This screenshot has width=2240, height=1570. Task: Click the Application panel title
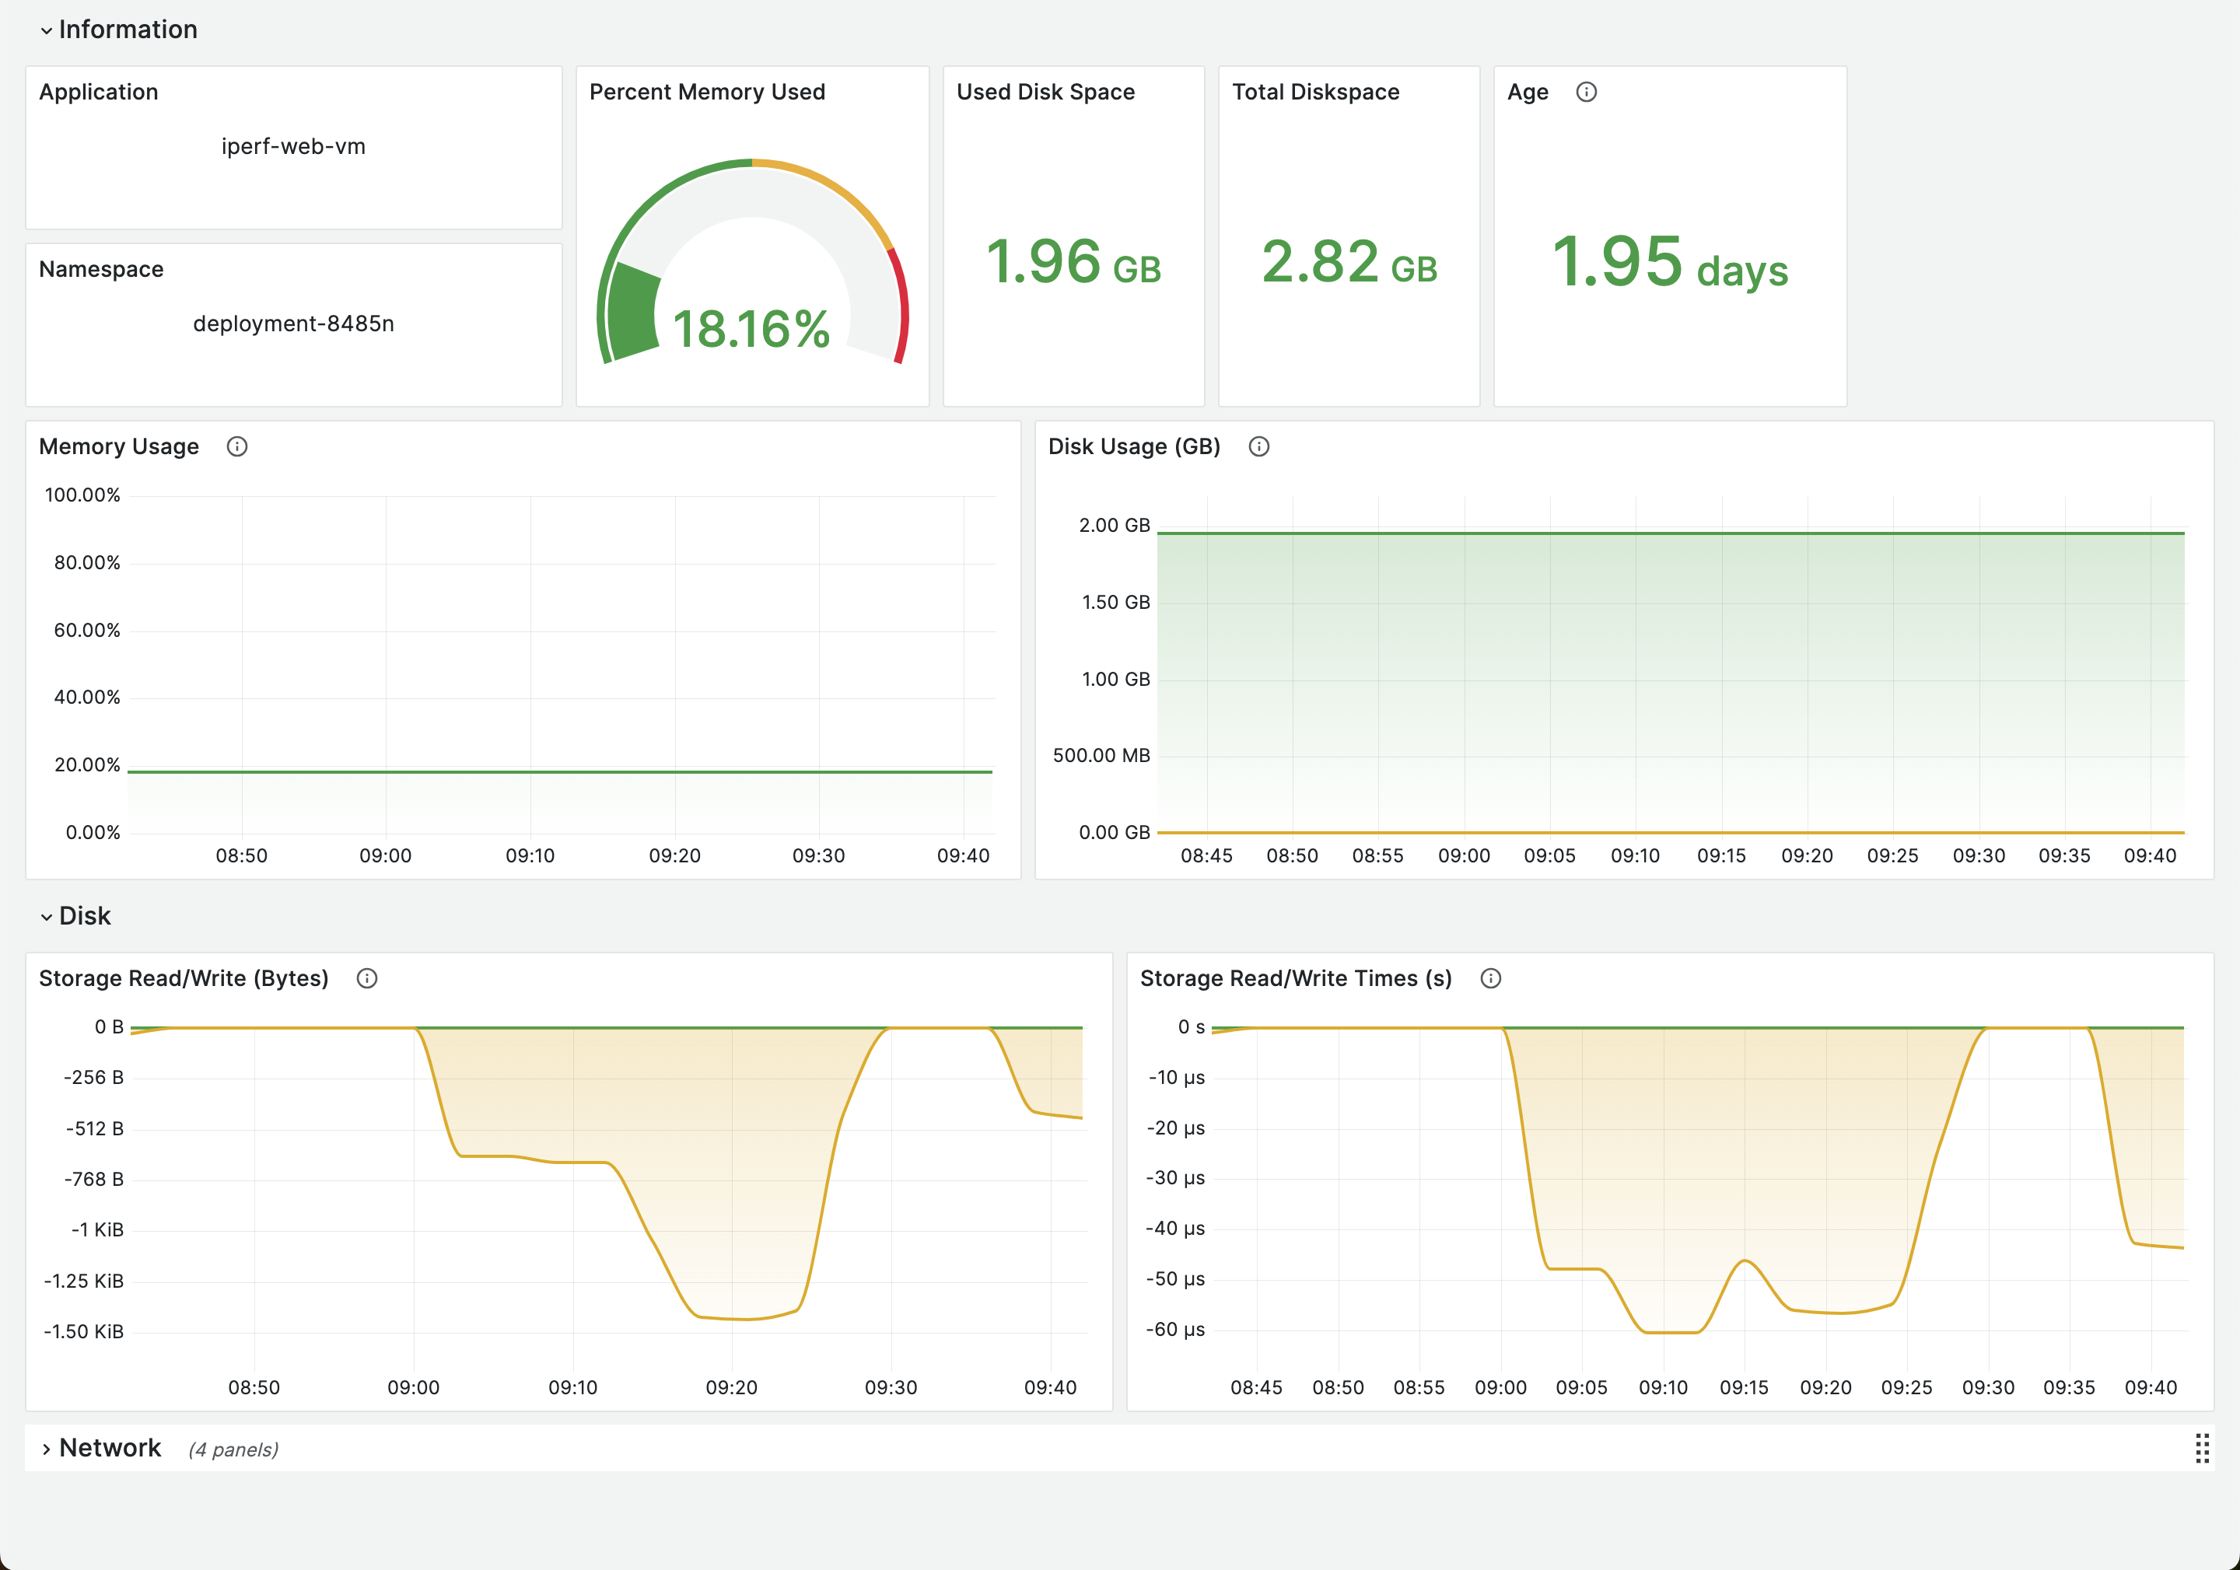pos(99,92)
